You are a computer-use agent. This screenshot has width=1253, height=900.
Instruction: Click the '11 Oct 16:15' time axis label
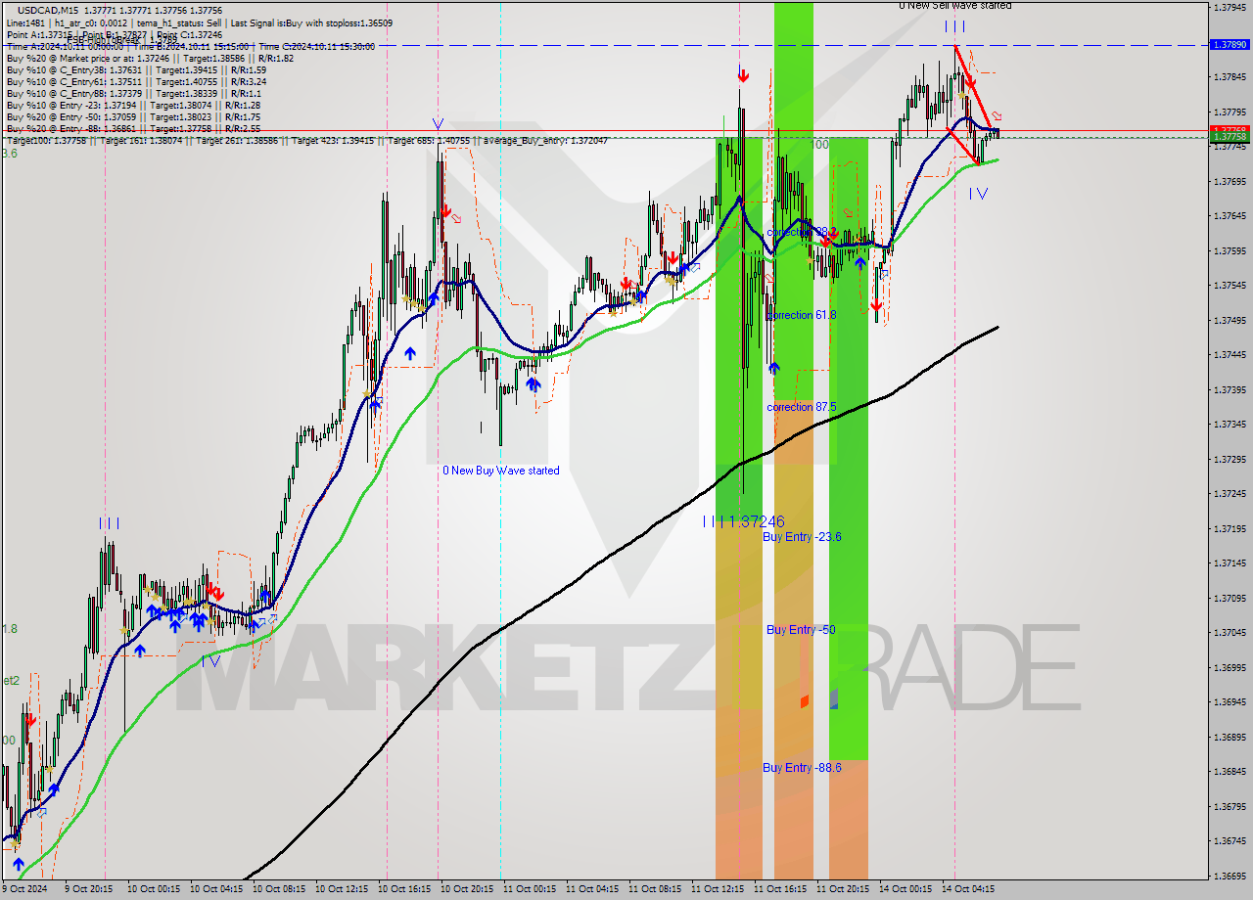coord(780,889)
